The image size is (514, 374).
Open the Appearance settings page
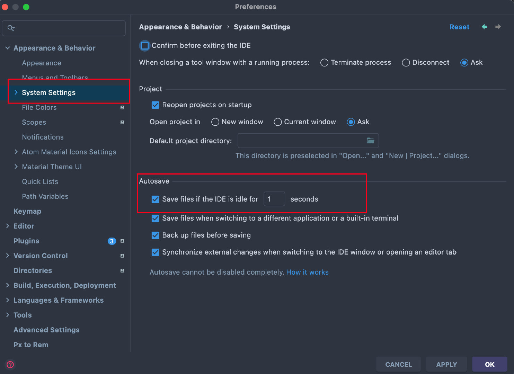42,63
